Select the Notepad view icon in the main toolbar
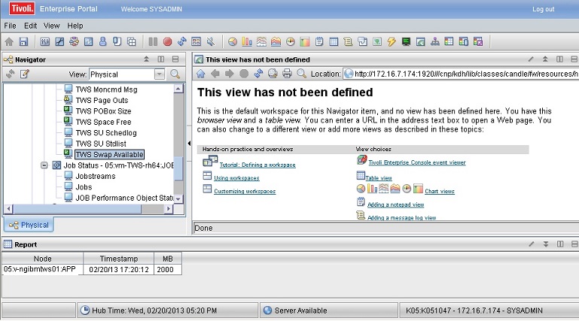The image size is (579, 321). 319,41
